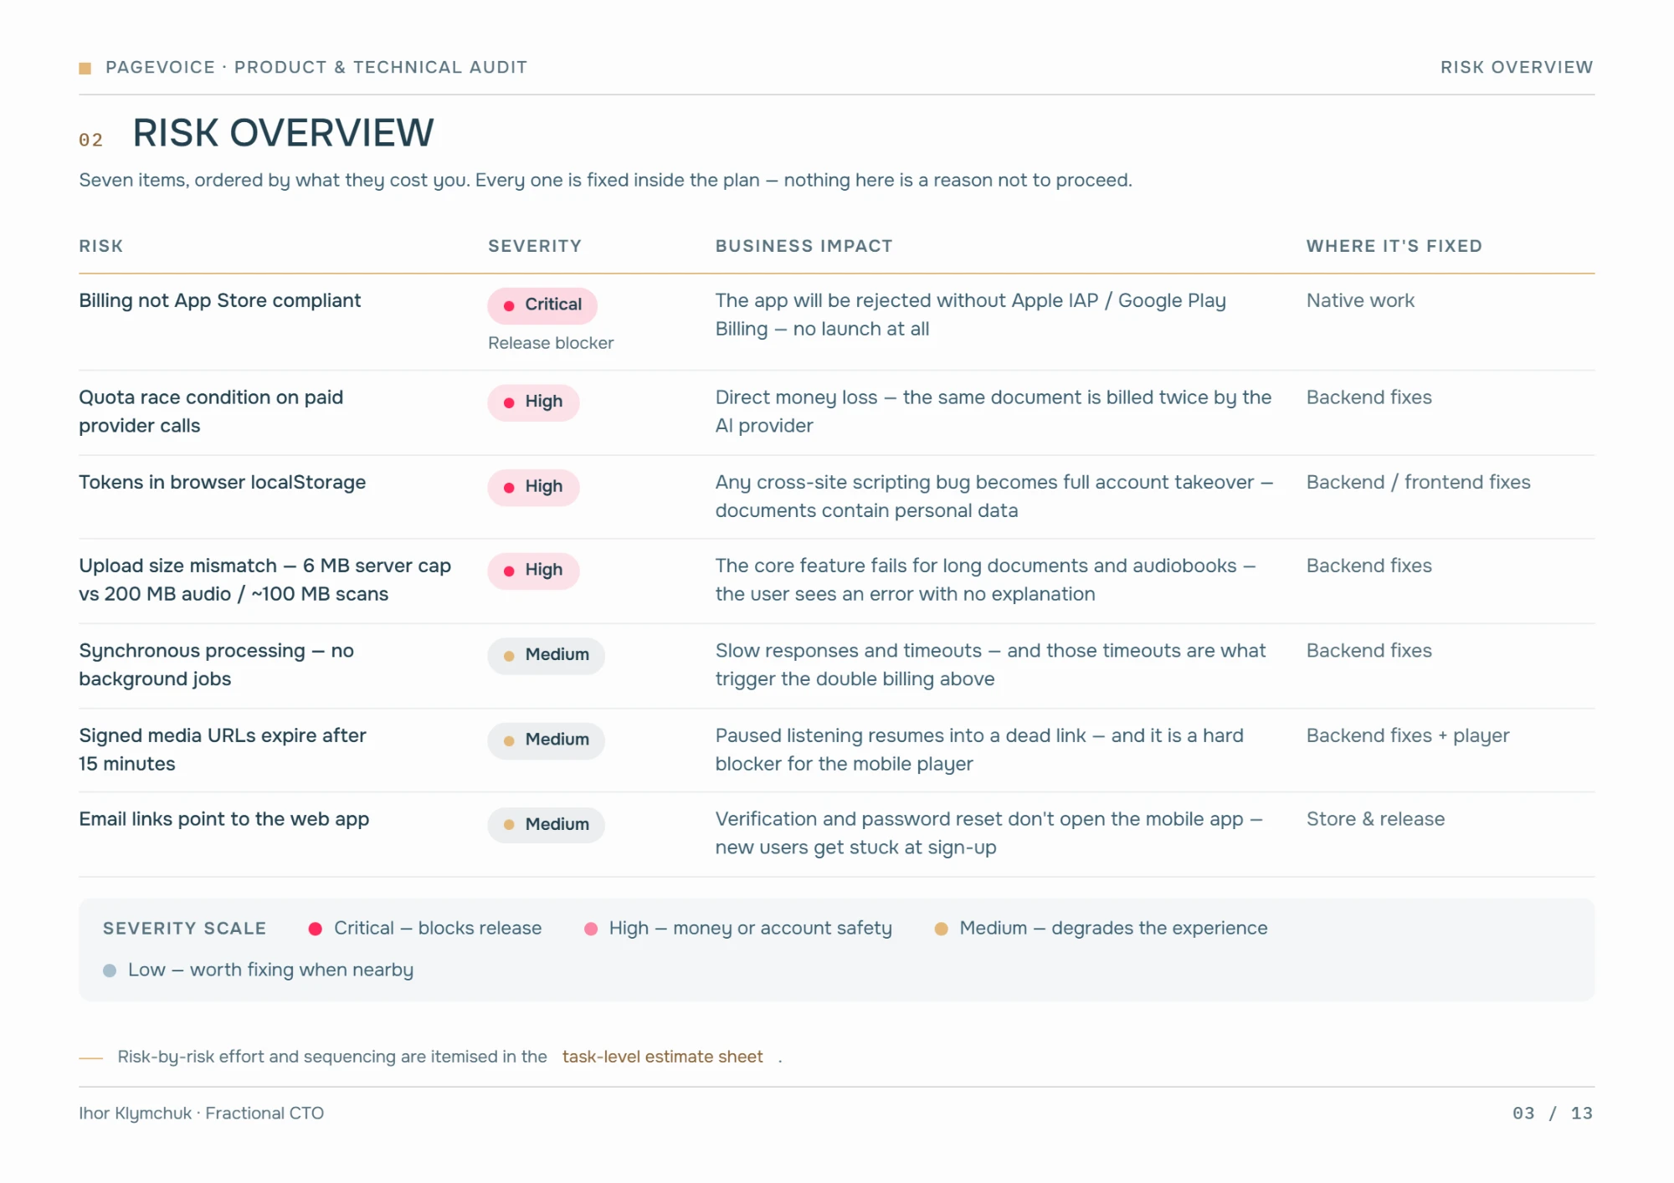Click the orange dot beside 'Medium – degrades the experience'
The width and height of the screenshot is (1674, 1183).
point(942,929)
